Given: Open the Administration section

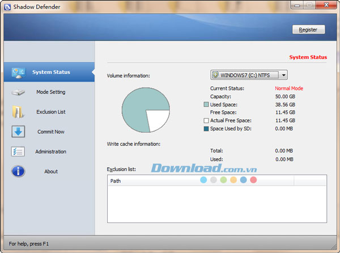Looking at the screenshot, I should point(49,152).
